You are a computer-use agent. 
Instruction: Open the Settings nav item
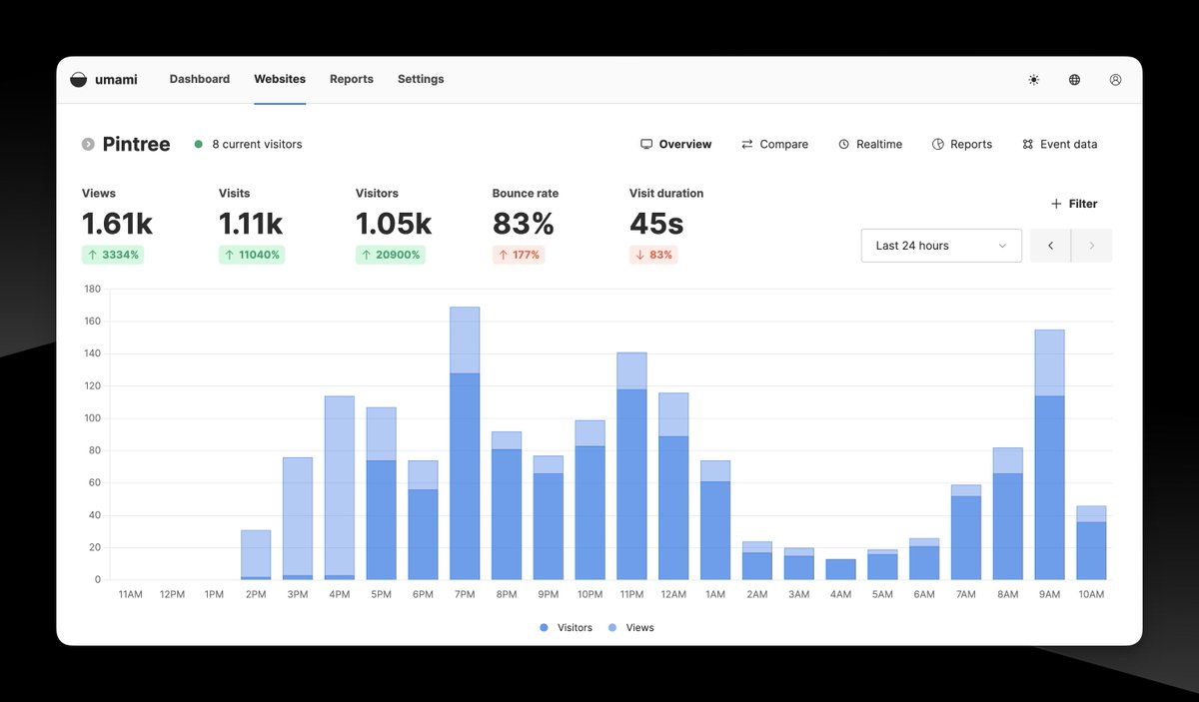coord(421,80)
